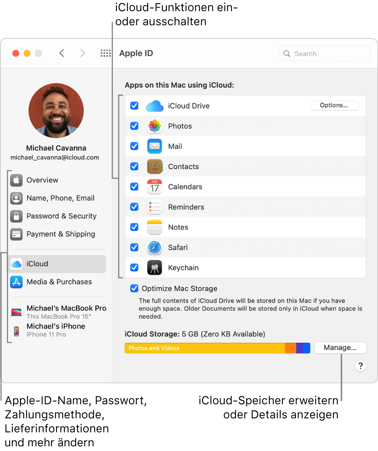The height and width of the screenshot is (451, 378).
Task: Click Manage storage button
Action: pos(340,348)
